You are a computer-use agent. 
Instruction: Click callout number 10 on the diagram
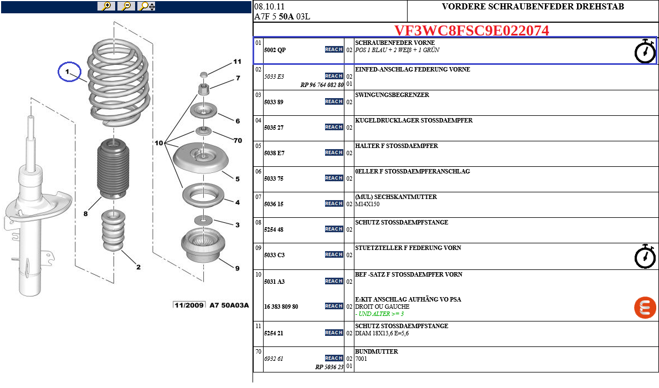click(159, 143)
